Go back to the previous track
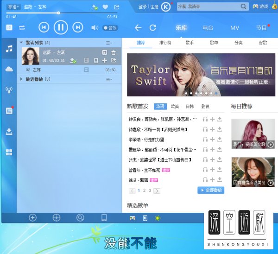The height and width of the screenshot is (254, 278). pyautogui.click(x=44, y=28)
